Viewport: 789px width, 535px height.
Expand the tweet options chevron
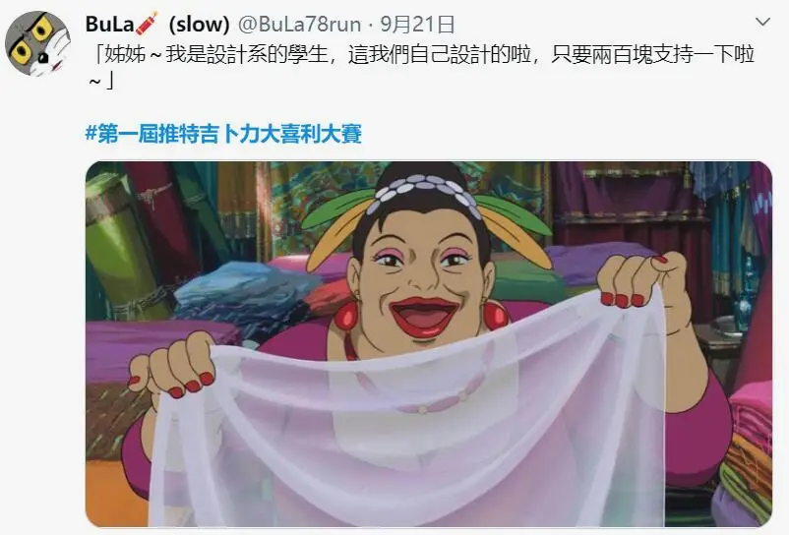762,22
